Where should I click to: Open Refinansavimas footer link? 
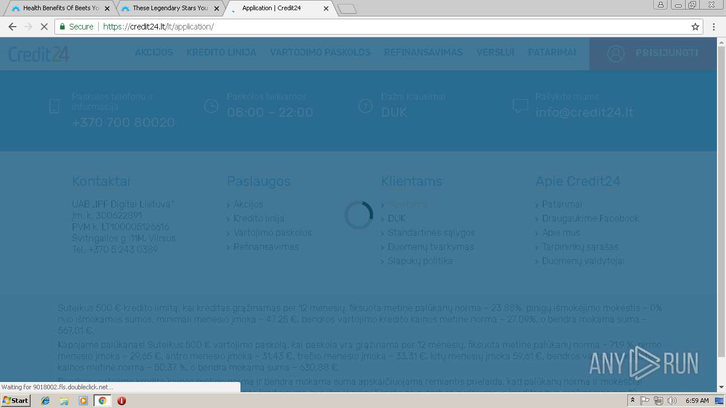(x=265, y=247)
